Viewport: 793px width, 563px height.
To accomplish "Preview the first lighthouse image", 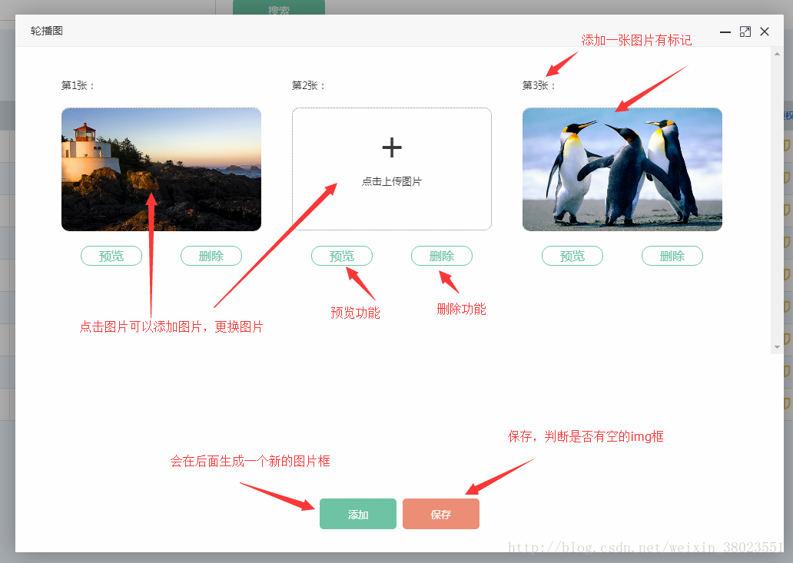I will [111, 256].
